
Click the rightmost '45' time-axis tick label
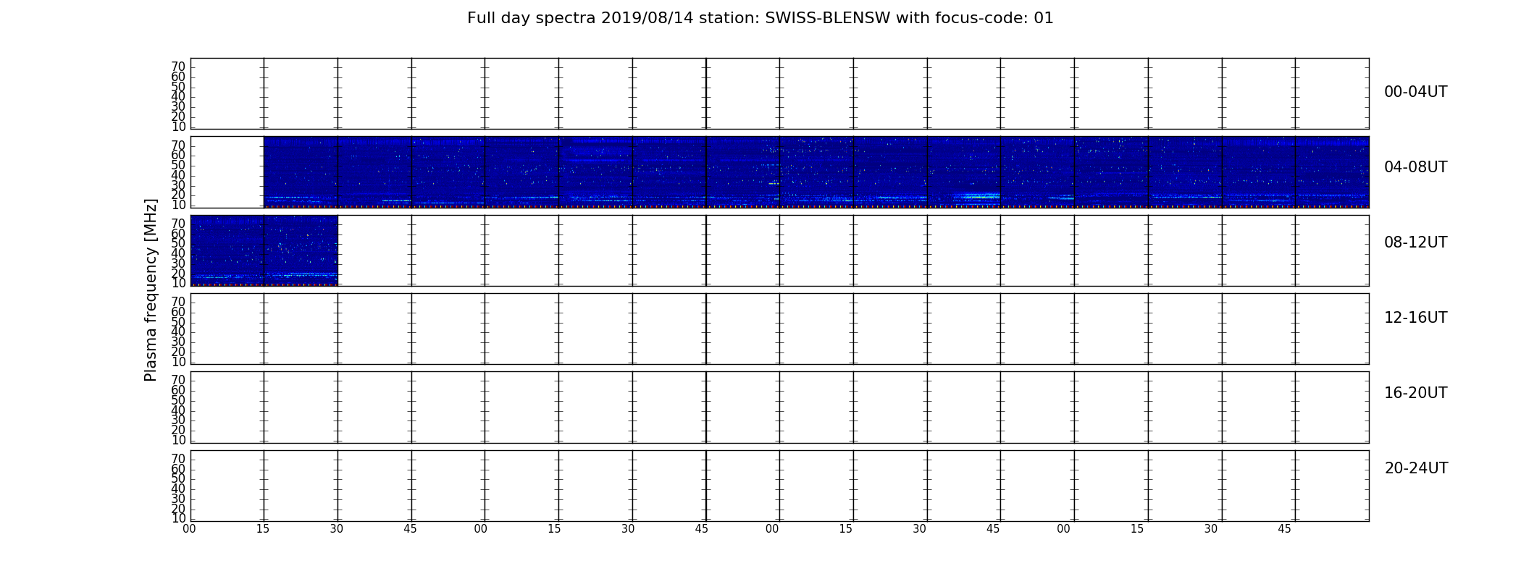pyautogui.click(x=1284, y=529)
